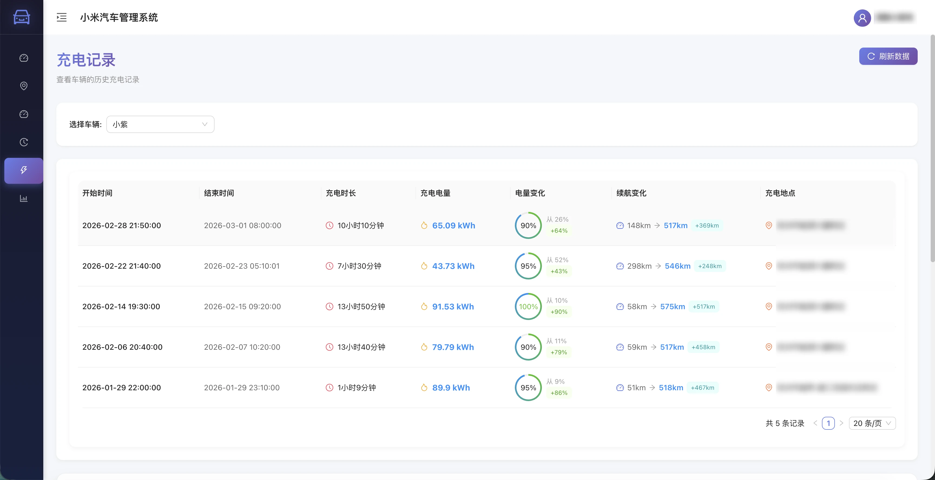Image resolution: width=935 pixels, height=480 pixels.
Task: Click the flame icon beside 65.09 kWh
Action: click(x=424, y=225)
